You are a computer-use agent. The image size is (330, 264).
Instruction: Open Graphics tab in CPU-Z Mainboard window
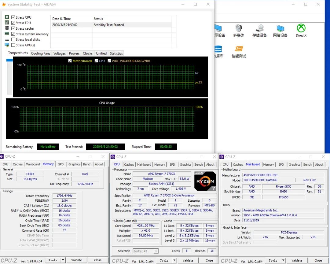[294, 164]
